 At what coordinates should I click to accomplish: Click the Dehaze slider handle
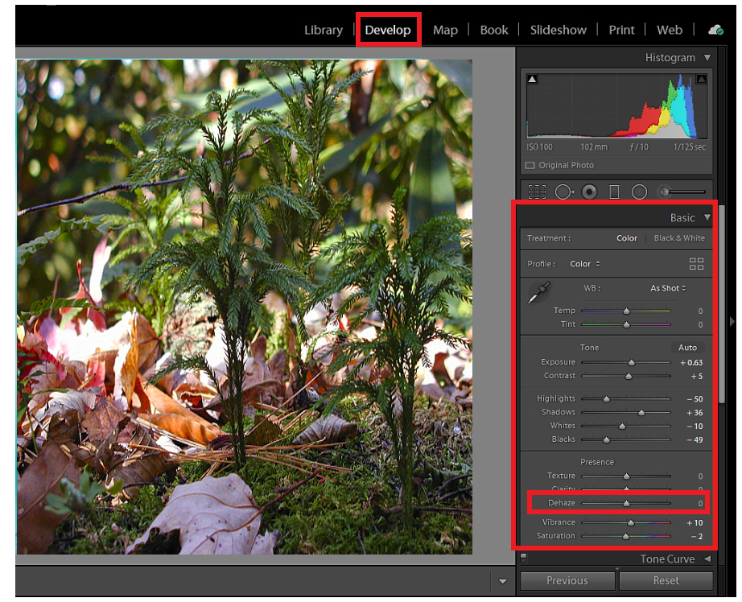626,503
